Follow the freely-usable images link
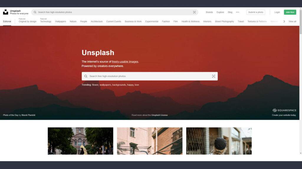The width and height of the screenshot is (302, 169). 125,62
